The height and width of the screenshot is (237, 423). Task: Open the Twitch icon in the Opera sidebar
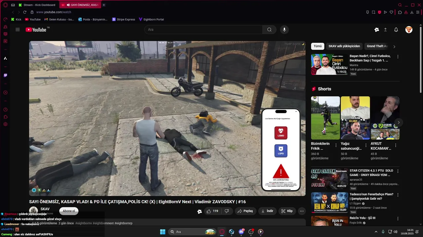click(5, 75)
